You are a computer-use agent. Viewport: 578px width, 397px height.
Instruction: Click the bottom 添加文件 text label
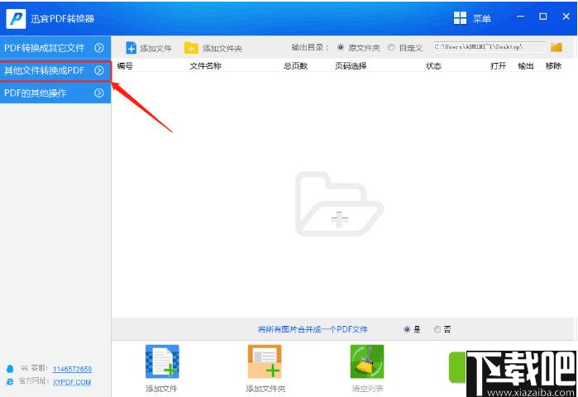point(161,389)
